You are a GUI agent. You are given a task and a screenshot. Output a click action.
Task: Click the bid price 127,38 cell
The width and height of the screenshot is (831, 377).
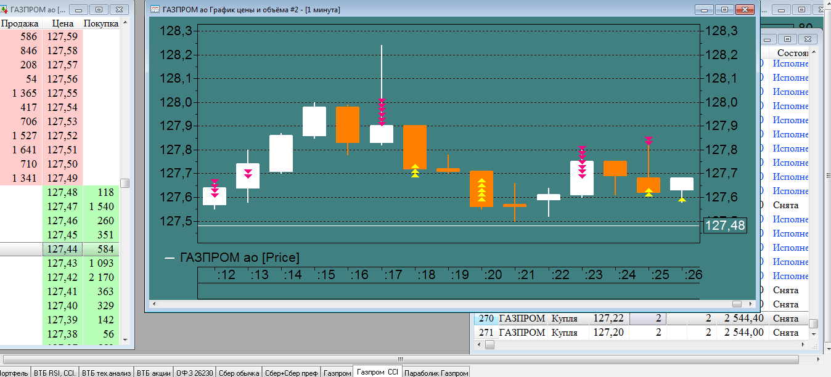pyautogui.click(x=62, y=334)
